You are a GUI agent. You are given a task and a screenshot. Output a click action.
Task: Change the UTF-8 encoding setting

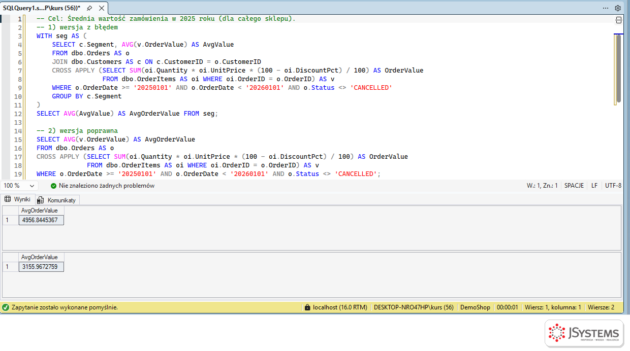[x=613, y=186]
